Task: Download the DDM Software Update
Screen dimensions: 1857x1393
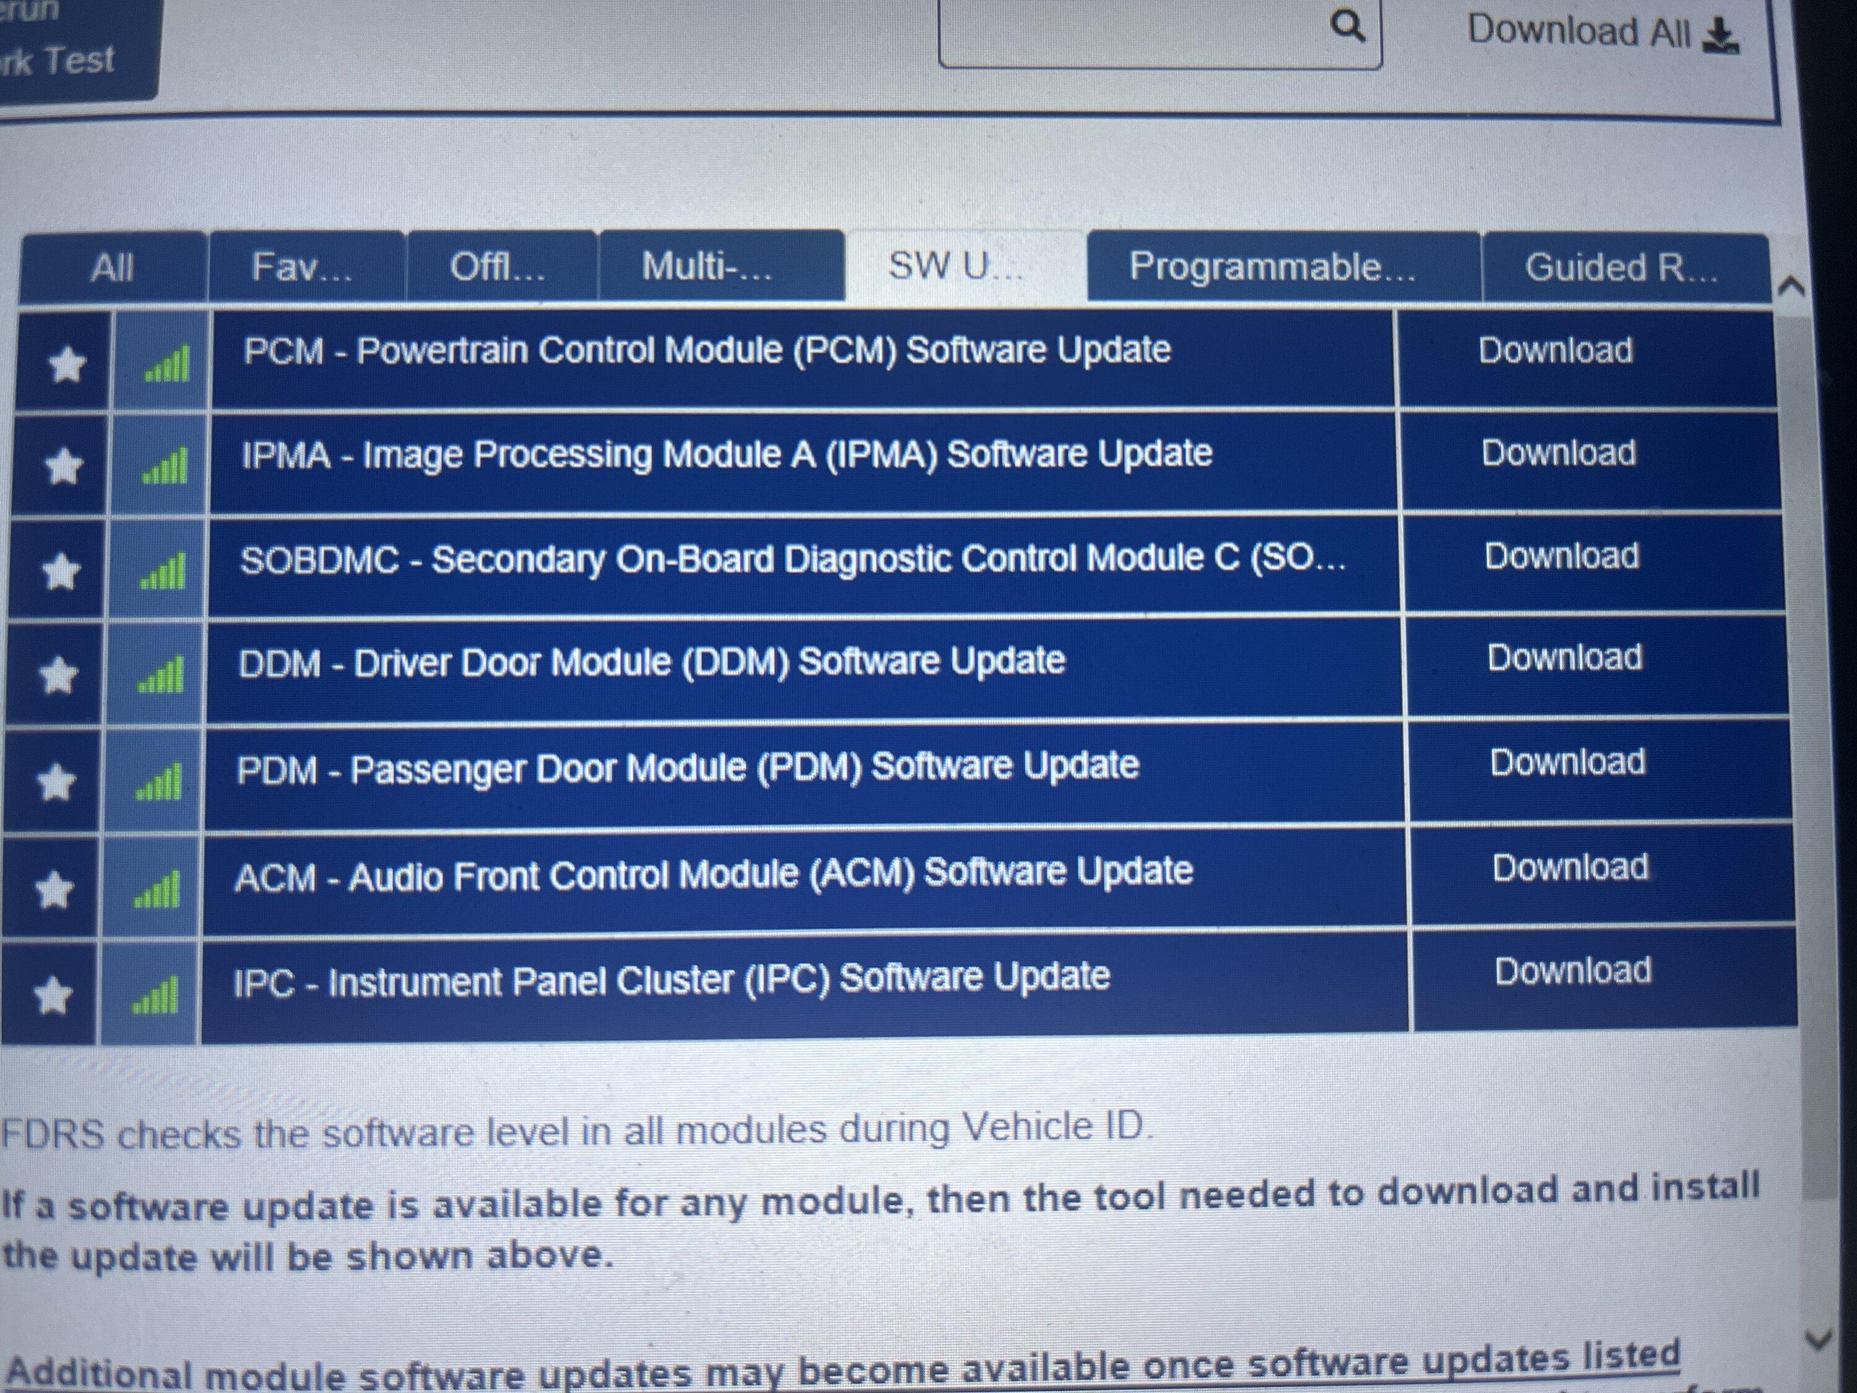Action: 1565,657
